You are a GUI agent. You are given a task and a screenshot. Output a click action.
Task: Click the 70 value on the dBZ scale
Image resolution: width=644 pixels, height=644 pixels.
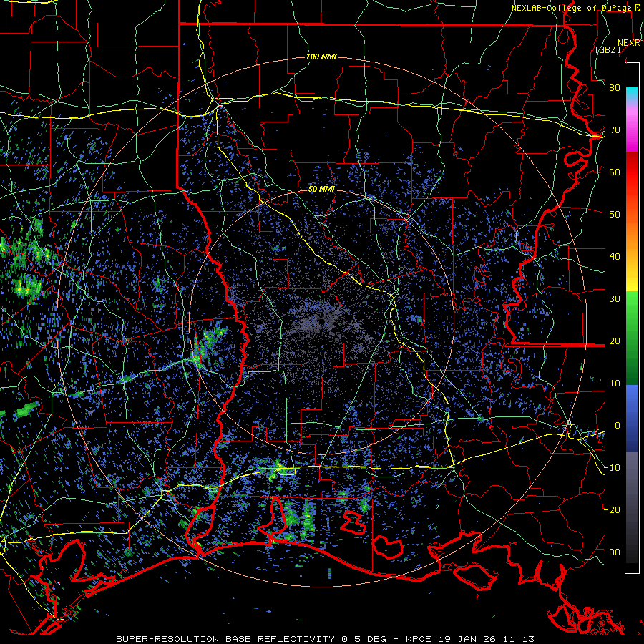point(615,130)
